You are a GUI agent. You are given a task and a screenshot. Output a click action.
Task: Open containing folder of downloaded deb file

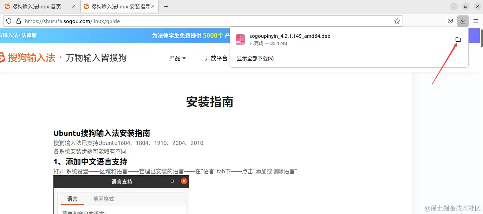pos(458,39)
